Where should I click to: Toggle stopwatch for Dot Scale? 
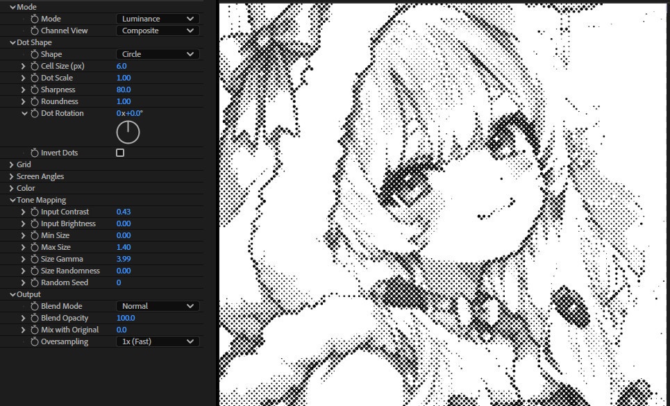click(x=35, y=78)
